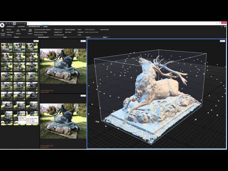Click Reset Ground
Image resolution: width=228 pixels, height=171 pixels.
38,35
